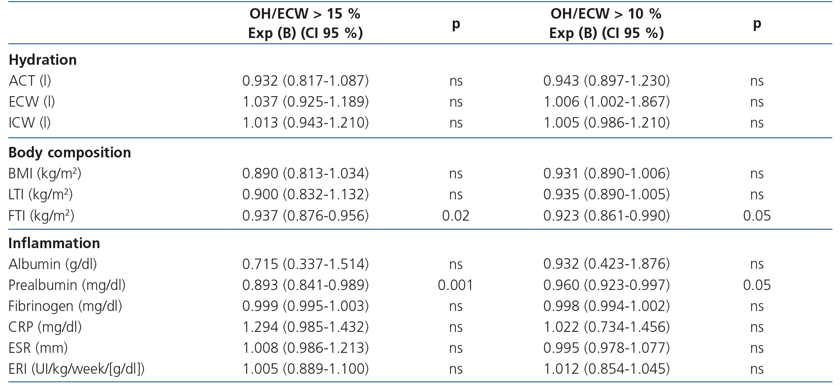Click the Albumin (g/dl) row label
The image size is (840, 385).
pyautogui.click(x=53, y=264)
